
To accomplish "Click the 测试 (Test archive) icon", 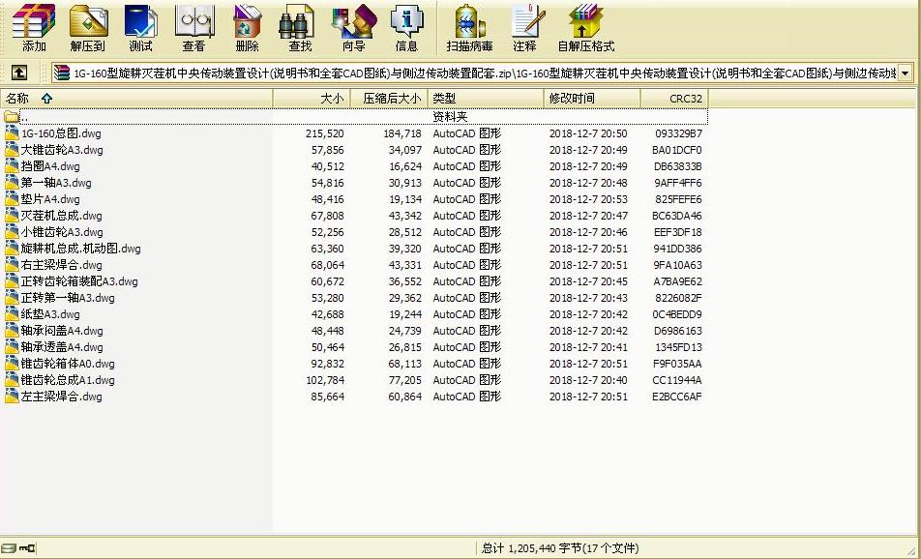I will coord(141,26).
